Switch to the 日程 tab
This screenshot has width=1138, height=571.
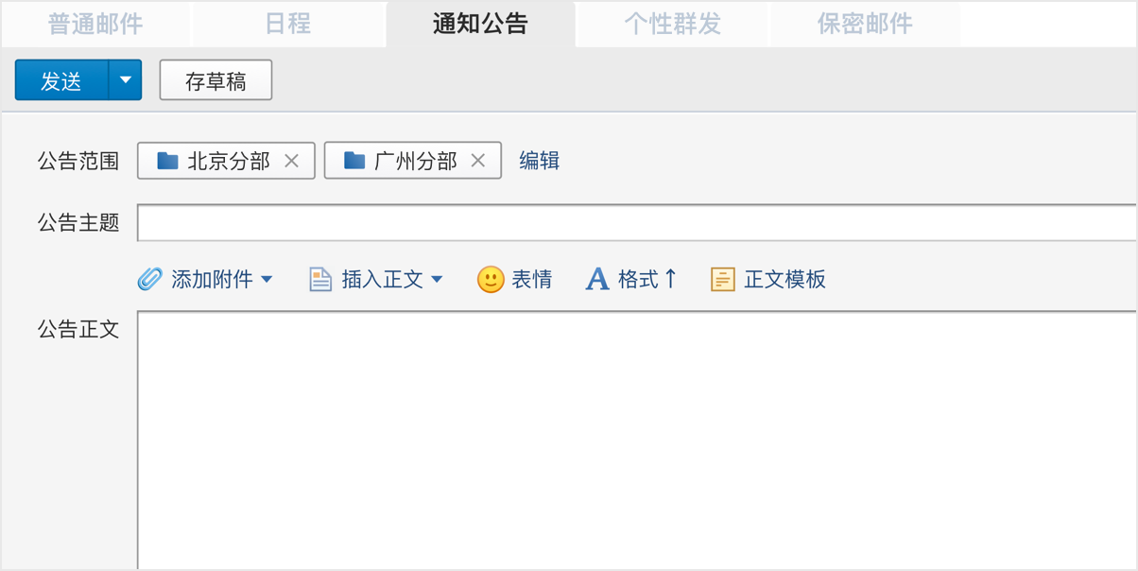(288, 24)
